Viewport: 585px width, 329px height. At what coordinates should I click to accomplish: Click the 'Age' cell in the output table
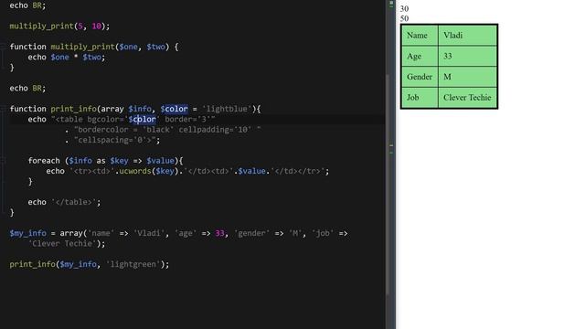(x=420, y=57)
